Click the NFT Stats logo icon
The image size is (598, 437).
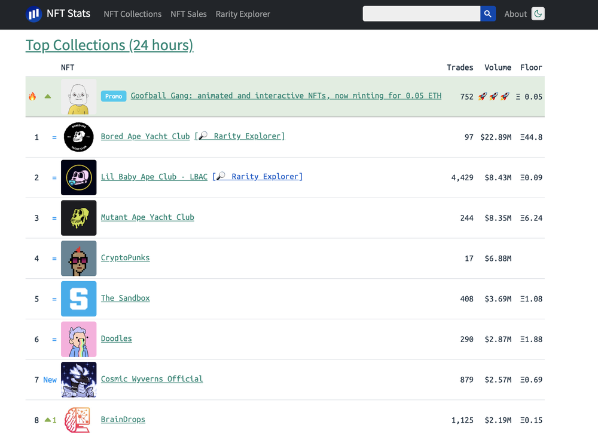(x=33, y=14)
